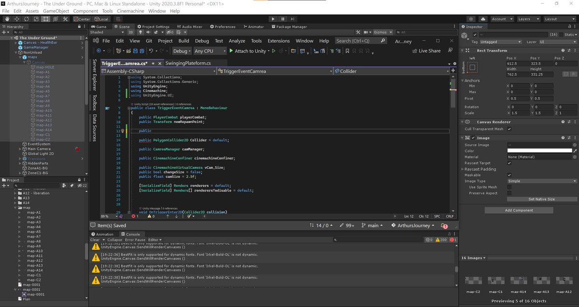Click the Visual Studio Save All icon
The image size is (579, 307).
[x=143, y=51]
